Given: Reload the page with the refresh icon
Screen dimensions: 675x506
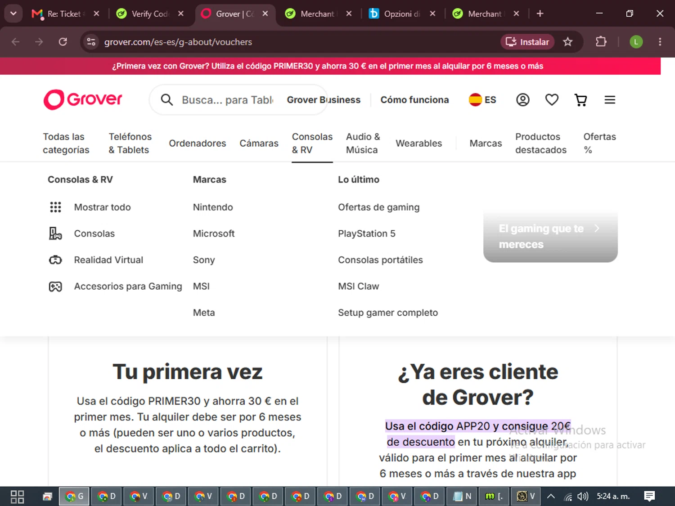Looking at the screenshot, I should 63,42.
